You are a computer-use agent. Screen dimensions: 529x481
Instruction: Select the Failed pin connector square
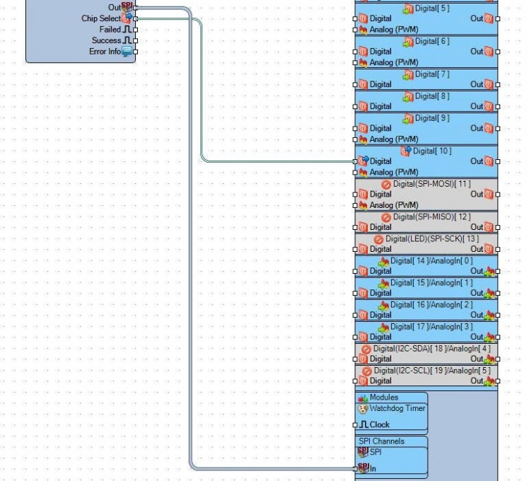pos(135,30)
